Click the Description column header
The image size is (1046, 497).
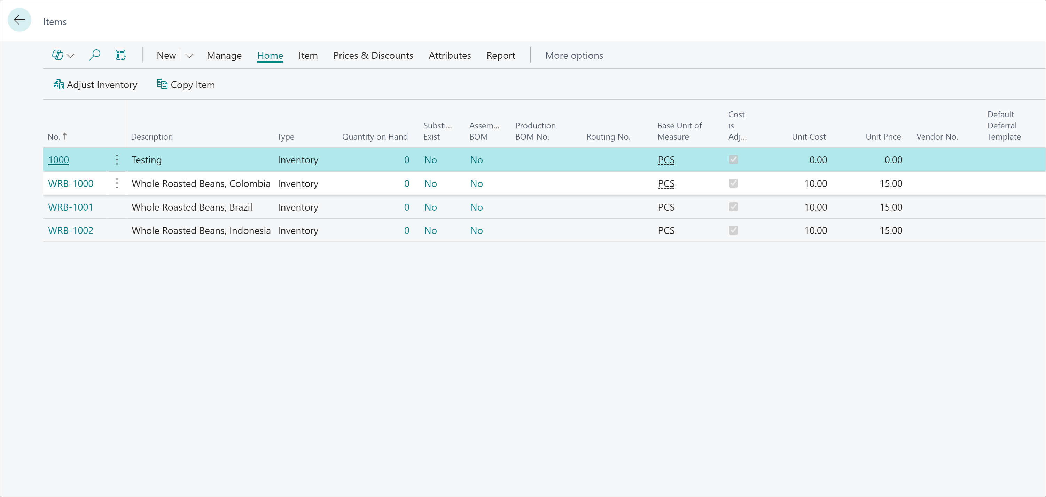click(x=151, y=137)
